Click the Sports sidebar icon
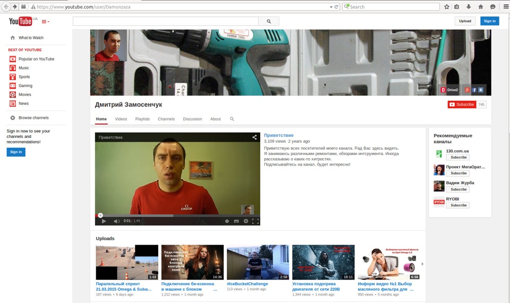Viewport: 510px width, 303px height. 13,77
